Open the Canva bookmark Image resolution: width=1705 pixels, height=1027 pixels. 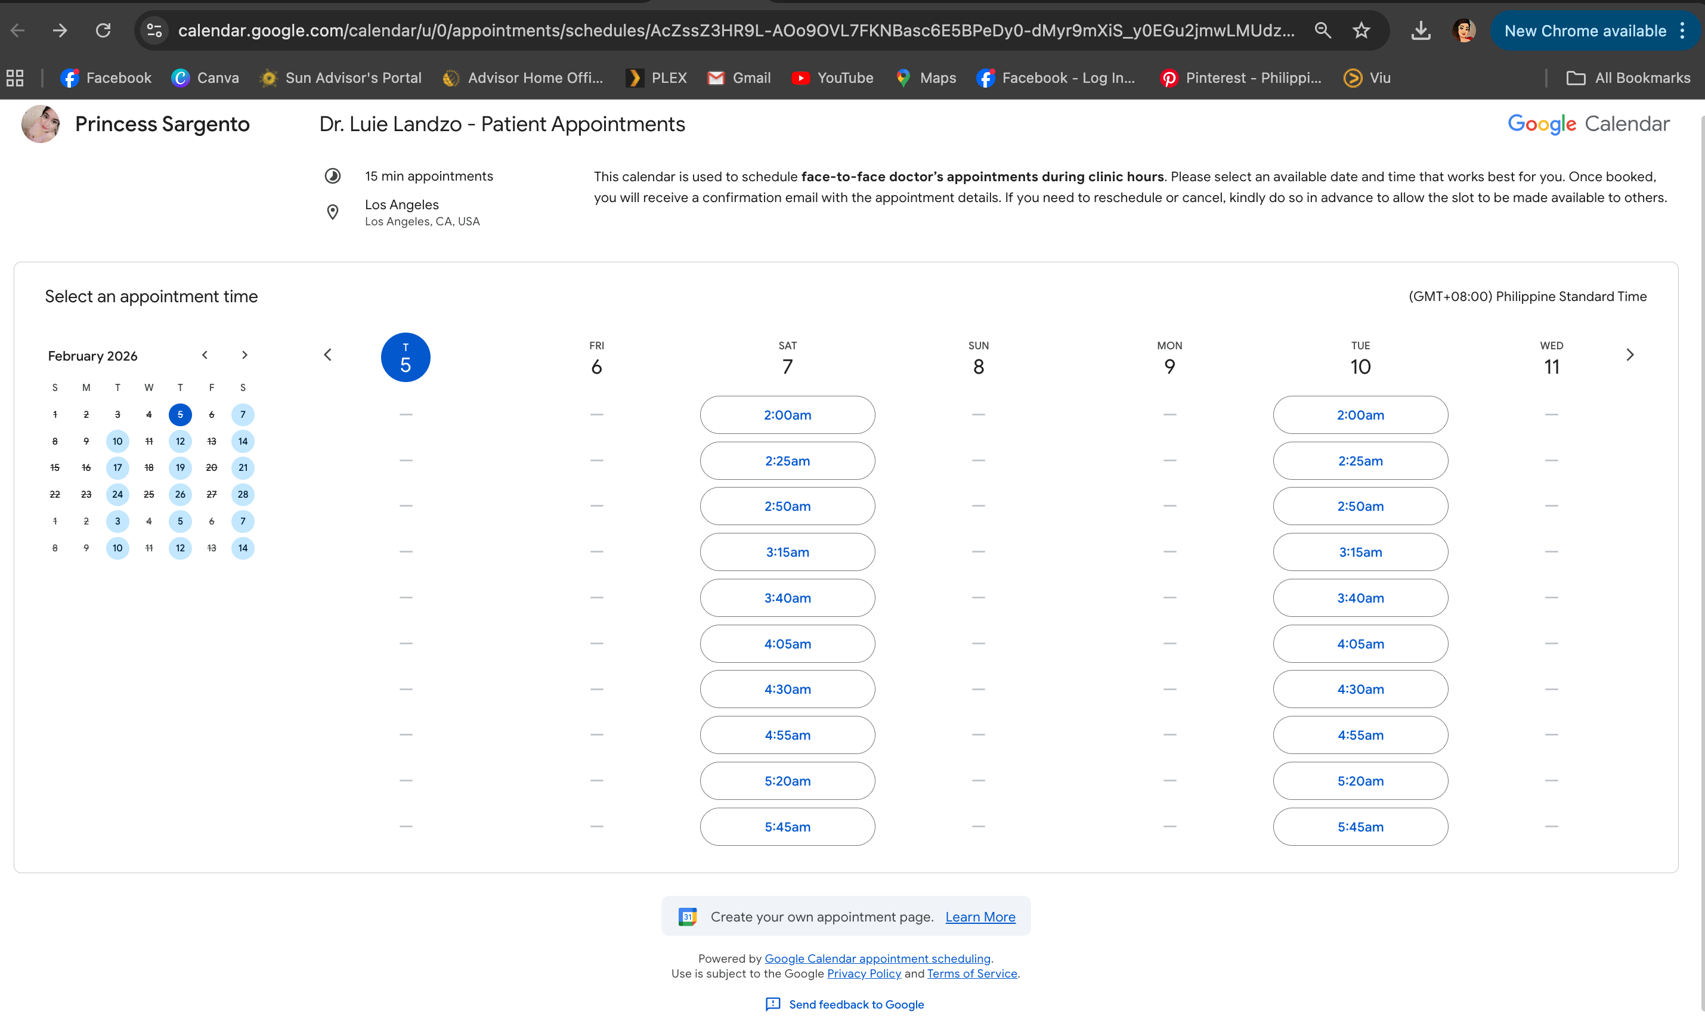(x=205, y=78)
